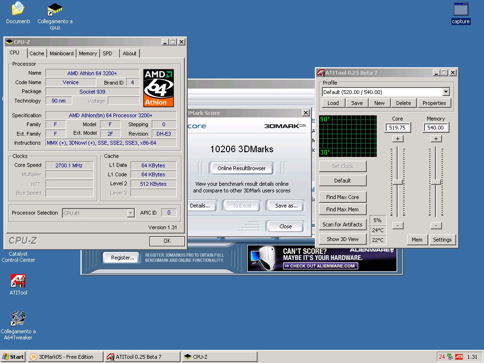The image size is (484, 363).
Task: Click Save as... button in 3DMark Score dialog
Action: coord(286,206)
